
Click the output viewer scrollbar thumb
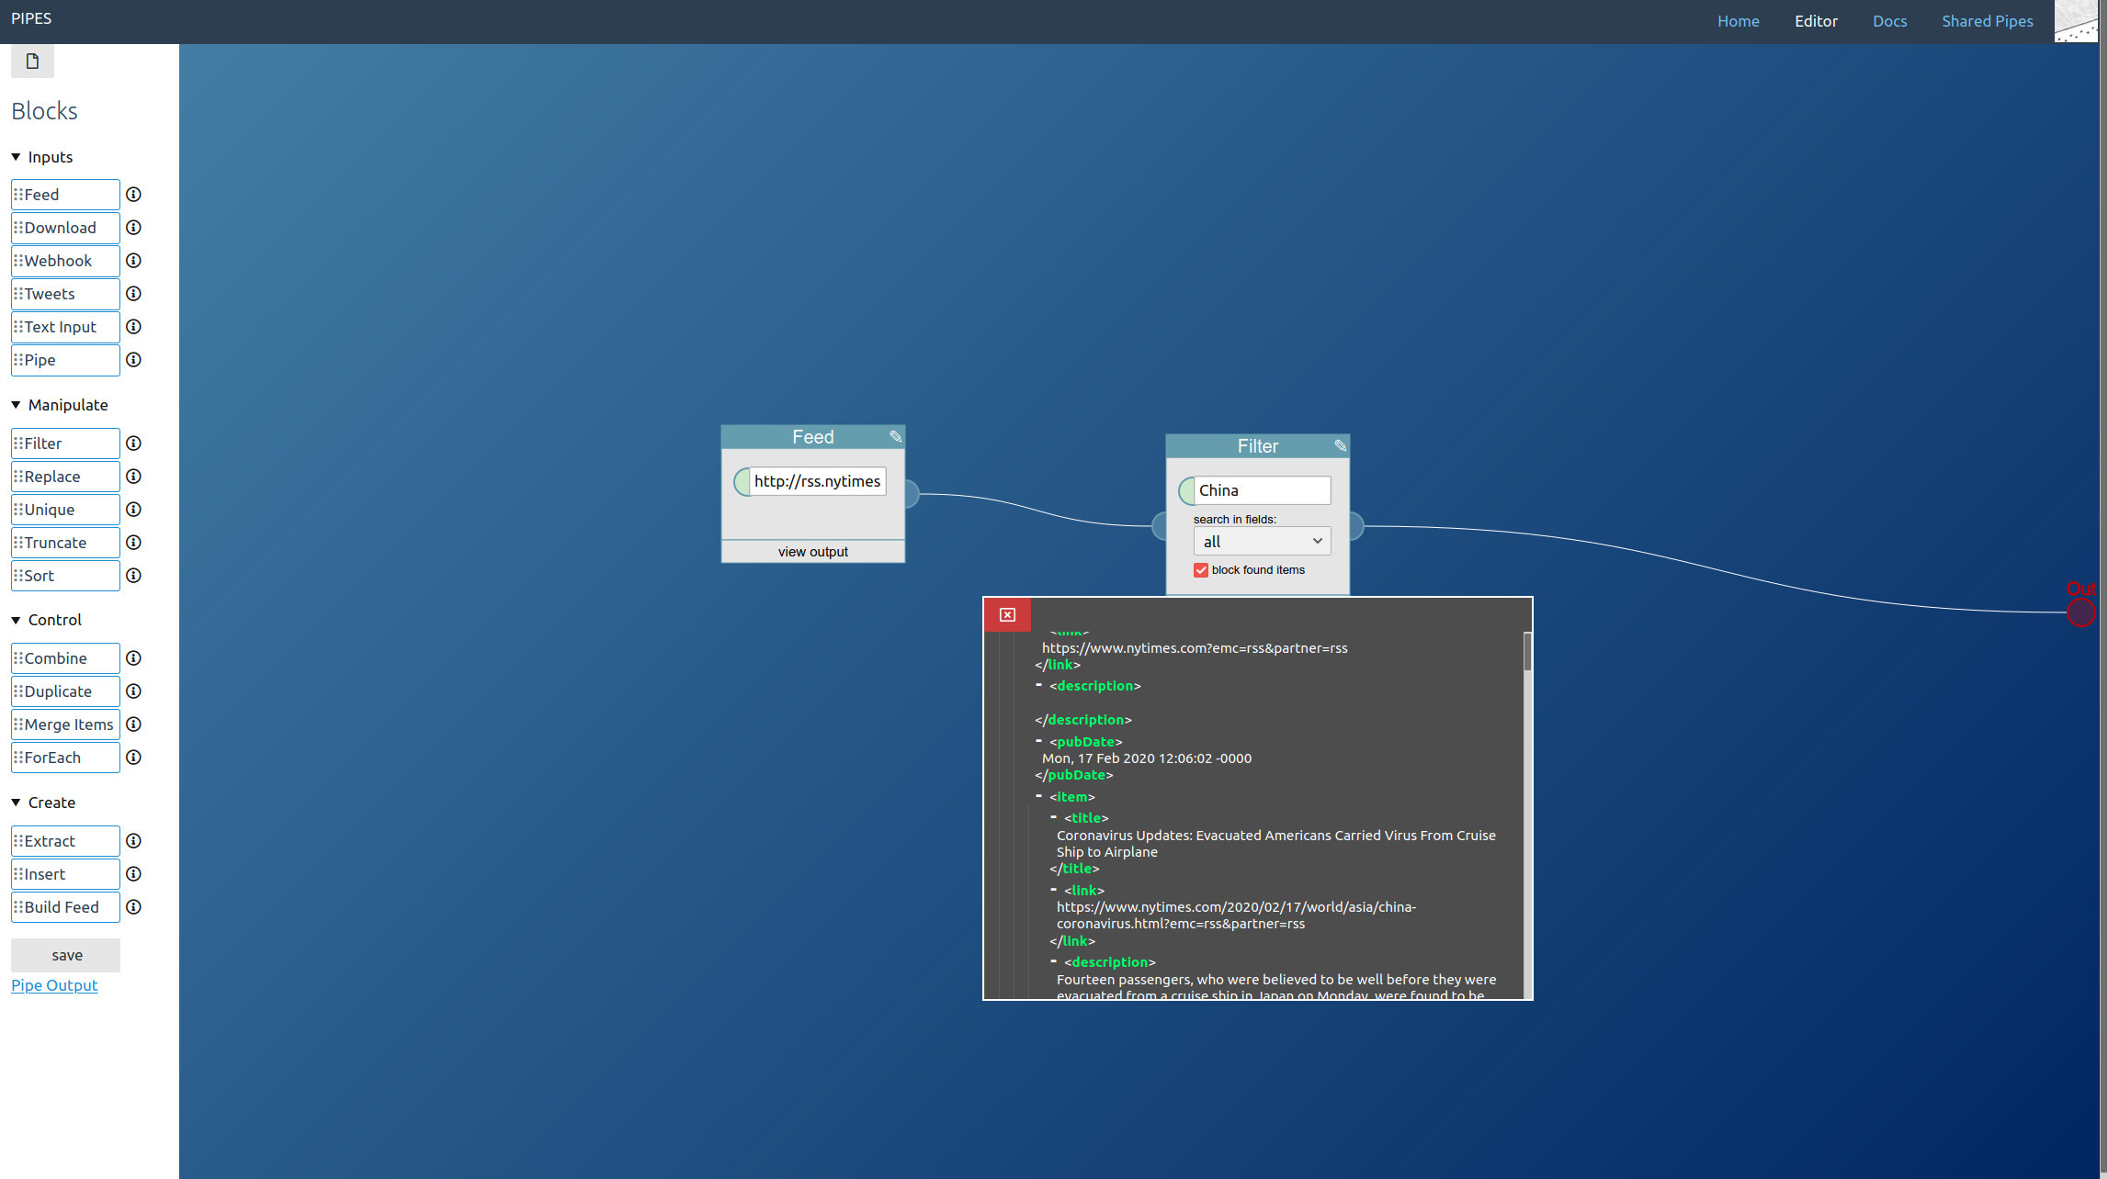click(1527, 651)
